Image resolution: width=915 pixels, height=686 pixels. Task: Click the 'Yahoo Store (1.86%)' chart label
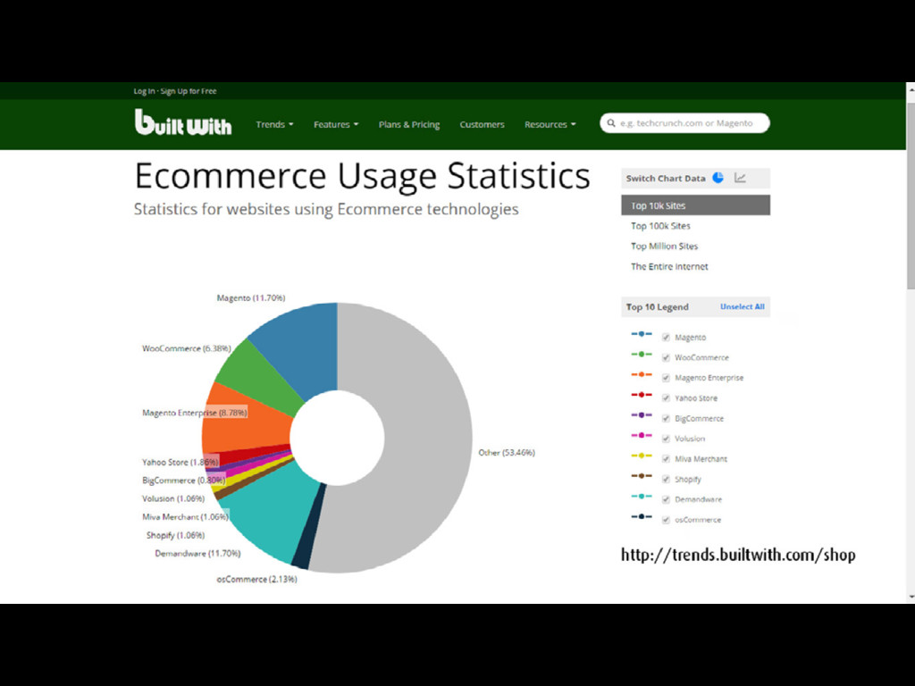(180, 462)
